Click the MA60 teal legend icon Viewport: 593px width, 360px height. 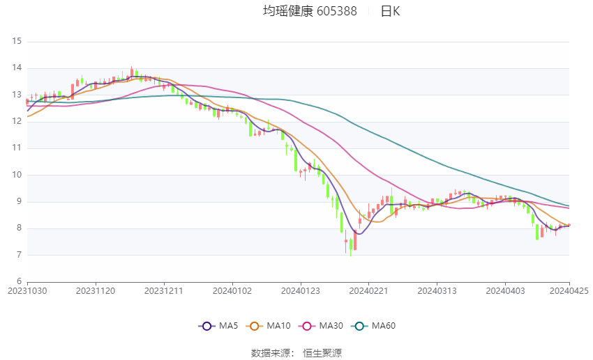359,326
